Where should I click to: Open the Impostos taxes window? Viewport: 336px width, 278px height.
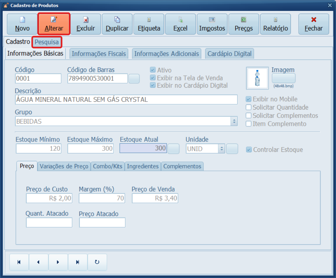(x=212, y=24)
